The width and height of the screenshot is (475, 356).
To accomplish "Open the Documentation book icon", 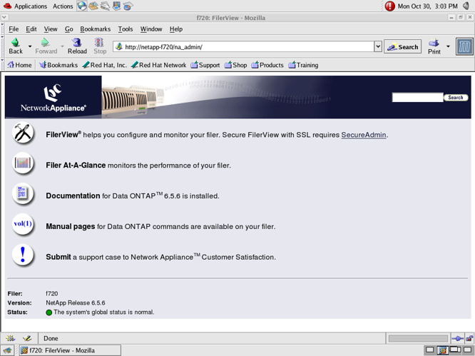I will click(x=23, y=194).
